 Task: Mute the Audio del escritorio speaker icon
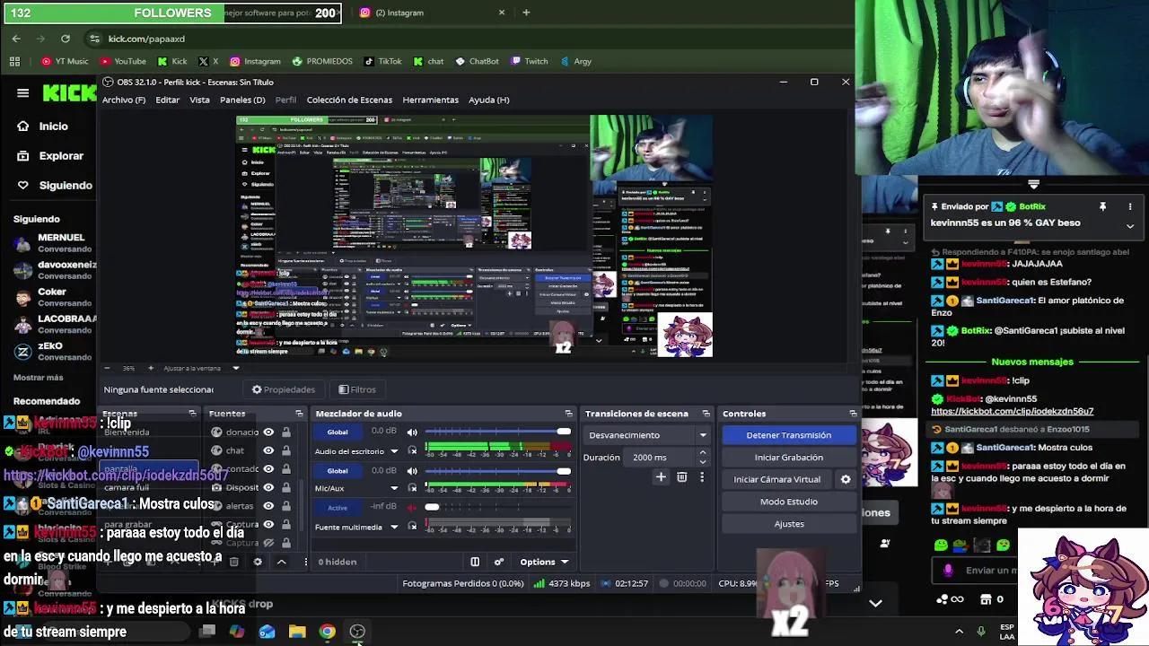(412, 432)
